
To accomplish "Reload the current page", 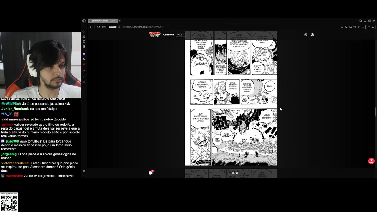I will tap(98, 27).
